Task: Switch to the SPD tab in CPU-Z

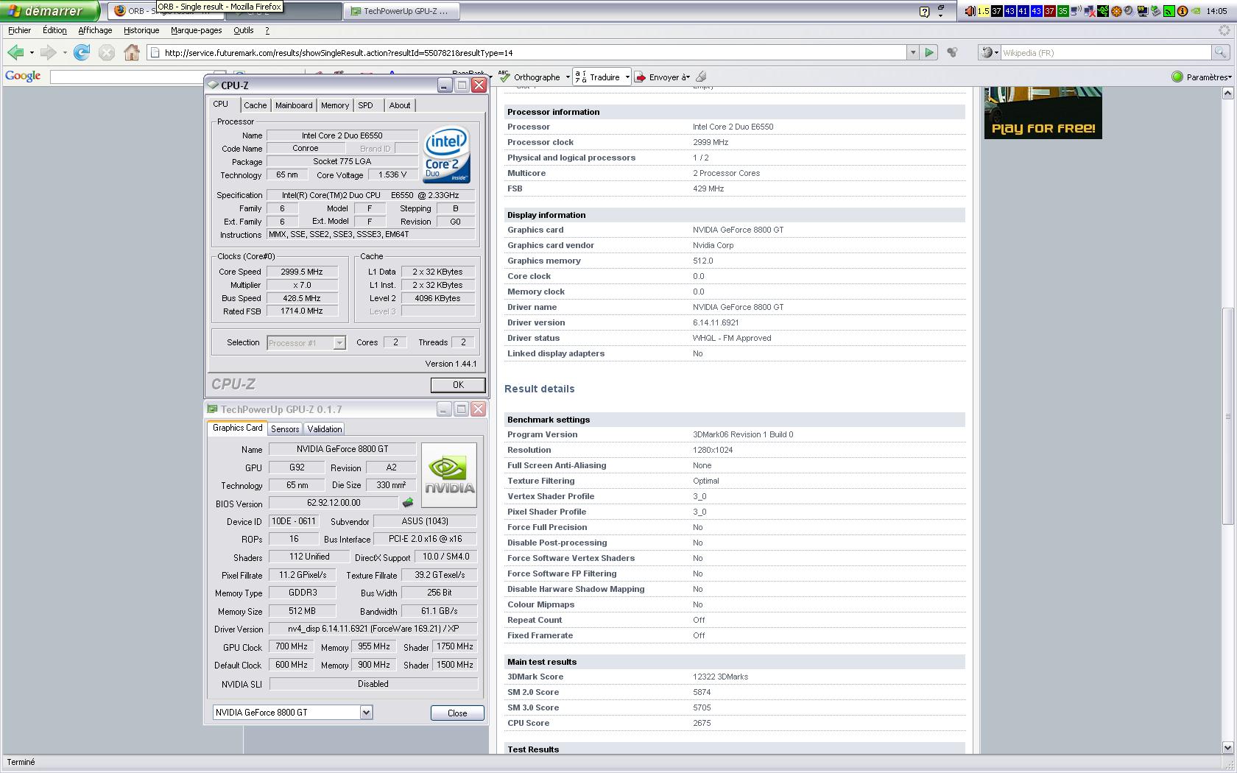Action: coord(366,105)
